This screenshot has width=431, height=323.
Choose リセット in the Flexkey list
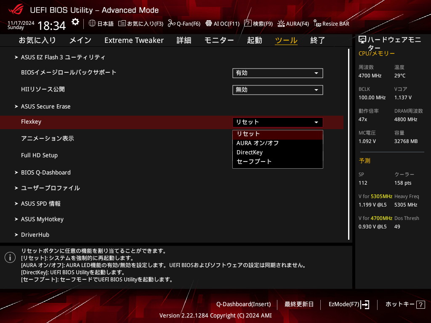[278, 134]
